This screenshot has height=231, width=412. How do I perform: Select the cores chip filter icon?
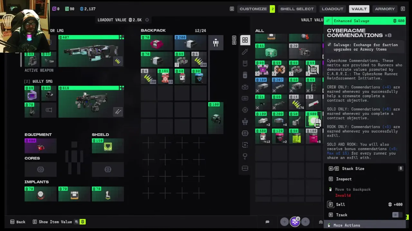[245, 133]
